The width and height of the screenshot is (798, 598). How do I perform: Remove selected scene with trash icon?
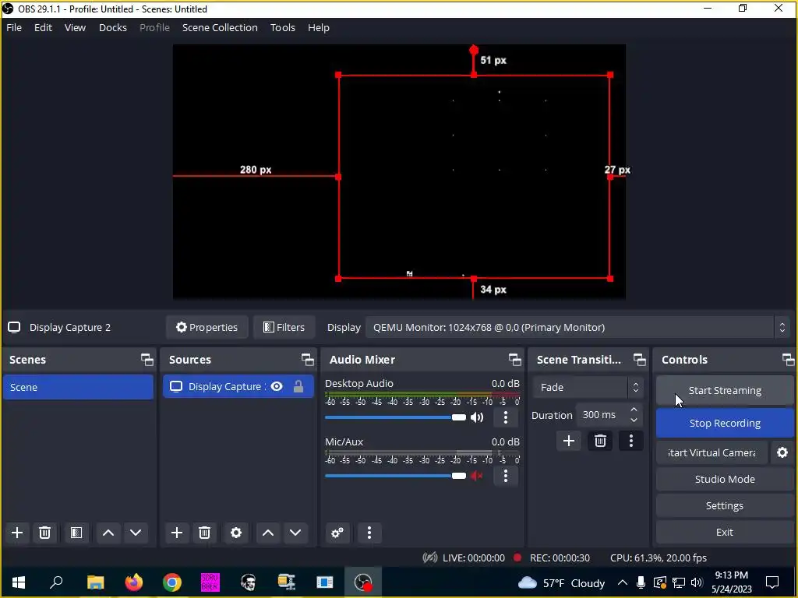pyautogui.click(x=44, y=533)
